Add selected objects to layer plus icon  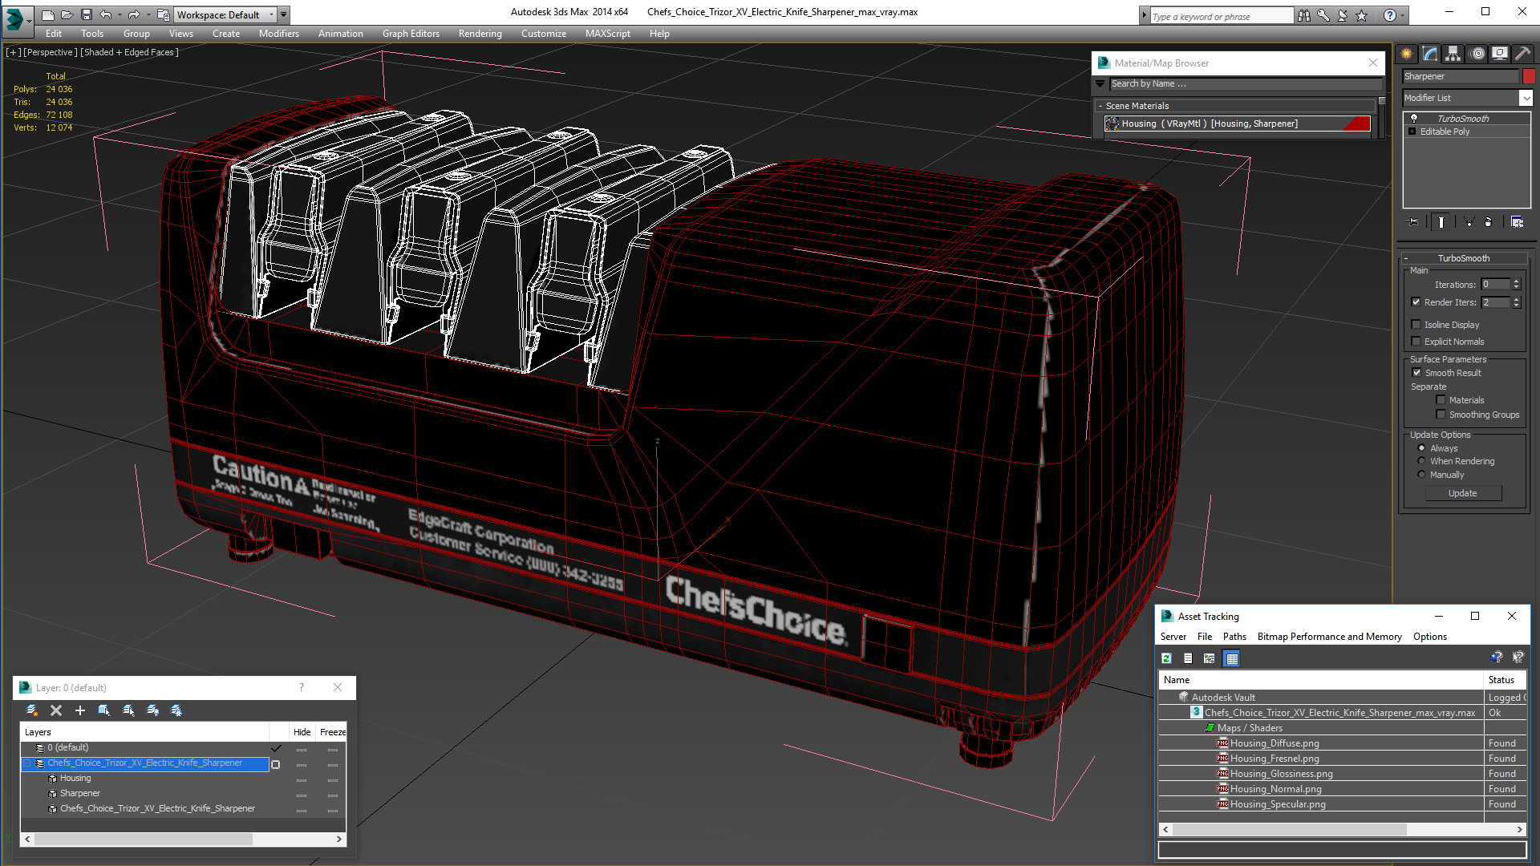80,710
